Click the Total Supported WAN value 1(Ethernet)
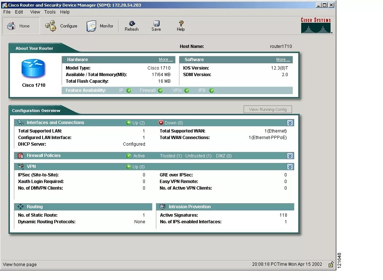The image size is (383, 280). (276, 131)
